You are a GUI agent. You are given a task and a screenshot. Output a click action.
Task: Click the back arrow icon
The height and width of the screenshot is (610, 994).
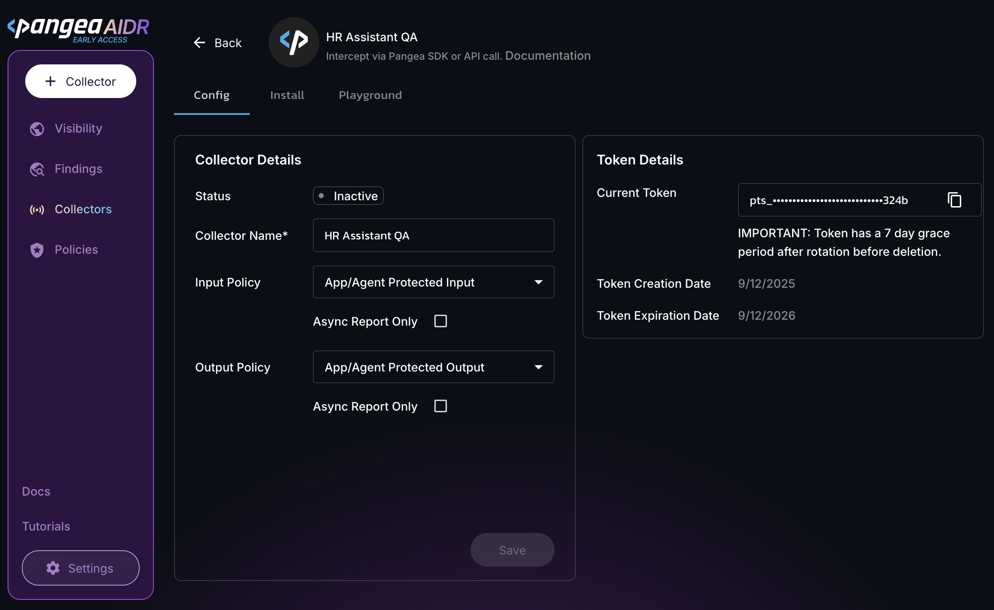tap(199, 42)
